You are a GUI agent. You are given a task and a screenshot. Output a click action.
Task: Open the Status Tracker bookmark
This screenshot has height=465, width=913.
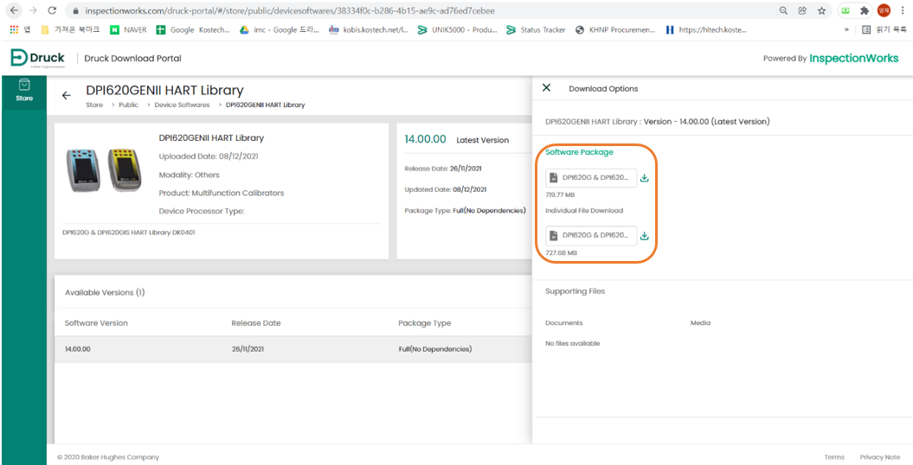click(x=536, y=29)
